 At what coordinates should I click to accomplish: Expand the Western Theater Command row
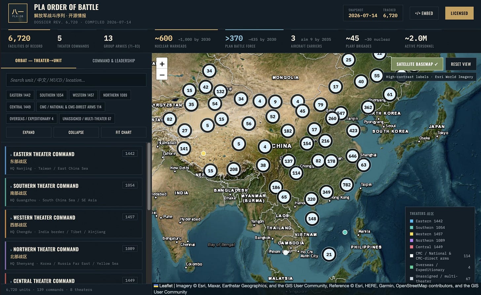74,224
